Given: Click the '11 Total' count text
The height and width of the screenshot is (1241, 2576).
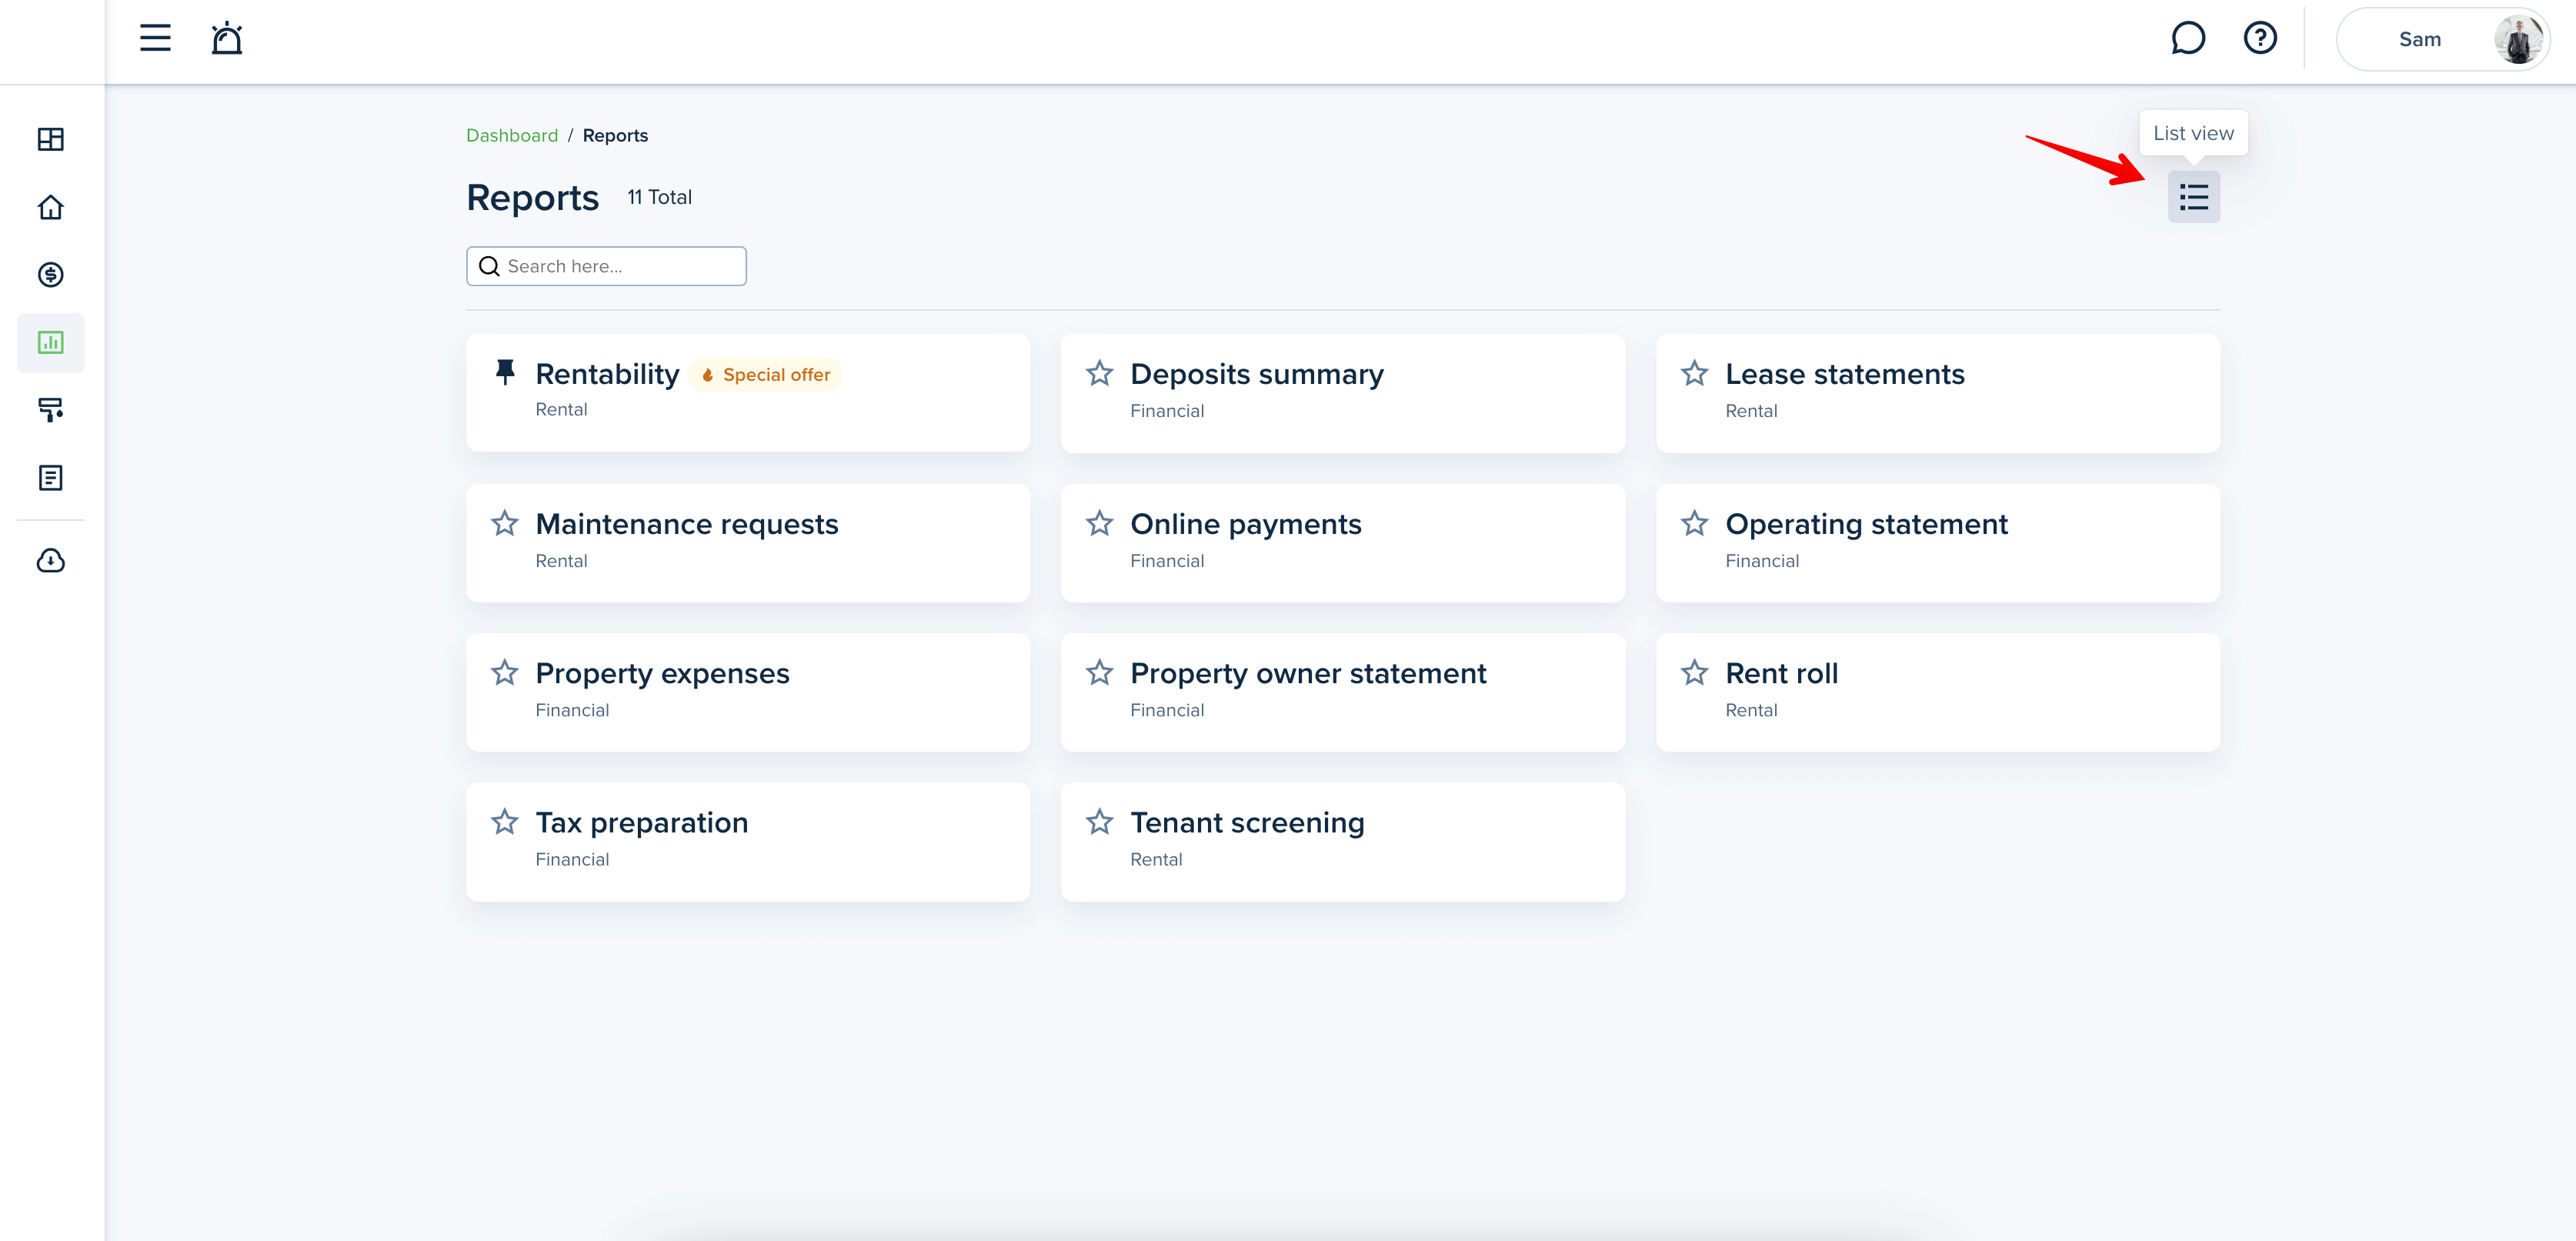Looking at the screenshot, I should (x=659, y=197).
